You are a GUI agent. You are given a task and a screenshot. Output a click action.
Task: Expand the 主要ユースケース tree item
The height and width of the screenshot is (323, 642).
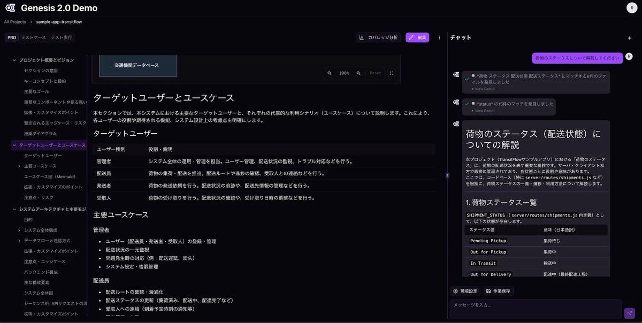(20, 166)
